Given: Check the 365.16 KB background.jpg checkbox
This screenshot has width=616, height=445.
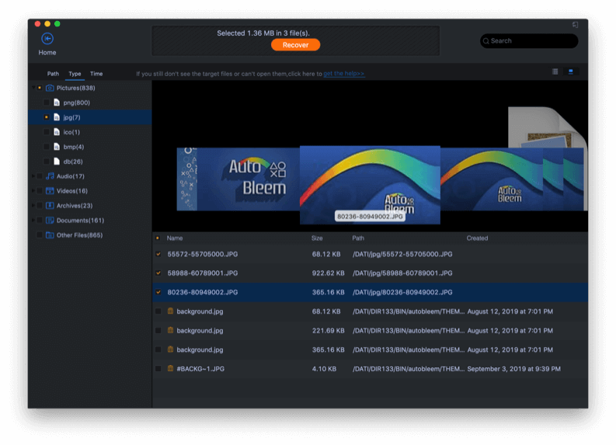Looking at the screenshot, I should pos(158,349).
